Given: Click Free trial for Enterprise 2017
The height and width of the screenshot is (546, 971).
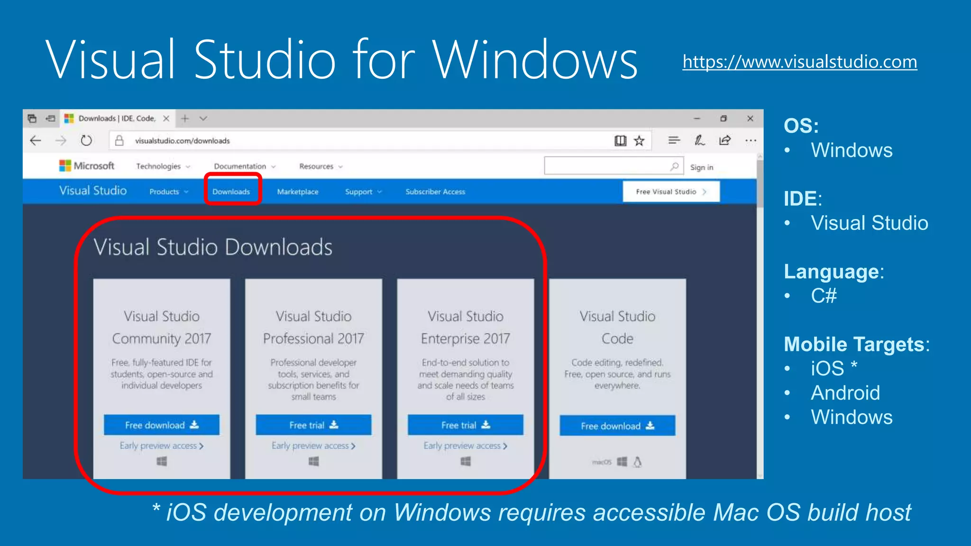Looking at the screenshot, I should tap(466, 425).
